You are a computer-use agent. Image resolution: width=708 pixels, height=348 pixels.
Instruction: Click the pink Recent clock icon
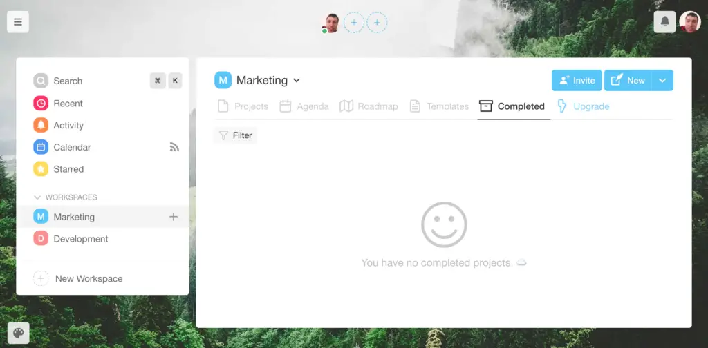[41, 104]
